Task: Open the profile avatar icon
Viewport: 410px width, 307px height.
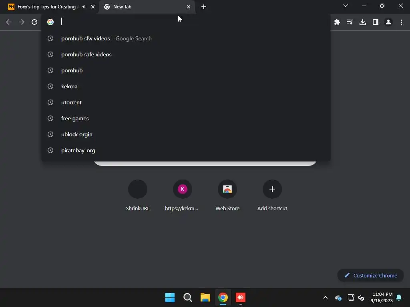Action: [388, 22]
